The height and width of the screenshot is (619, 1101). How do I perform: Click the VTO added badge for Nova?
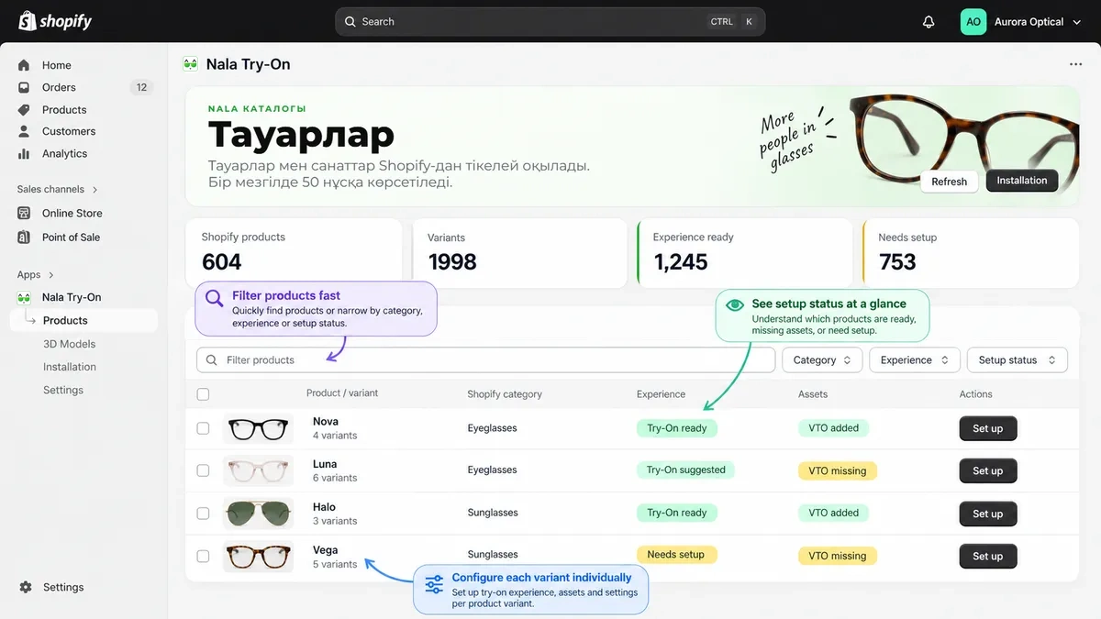pos(834,428)
